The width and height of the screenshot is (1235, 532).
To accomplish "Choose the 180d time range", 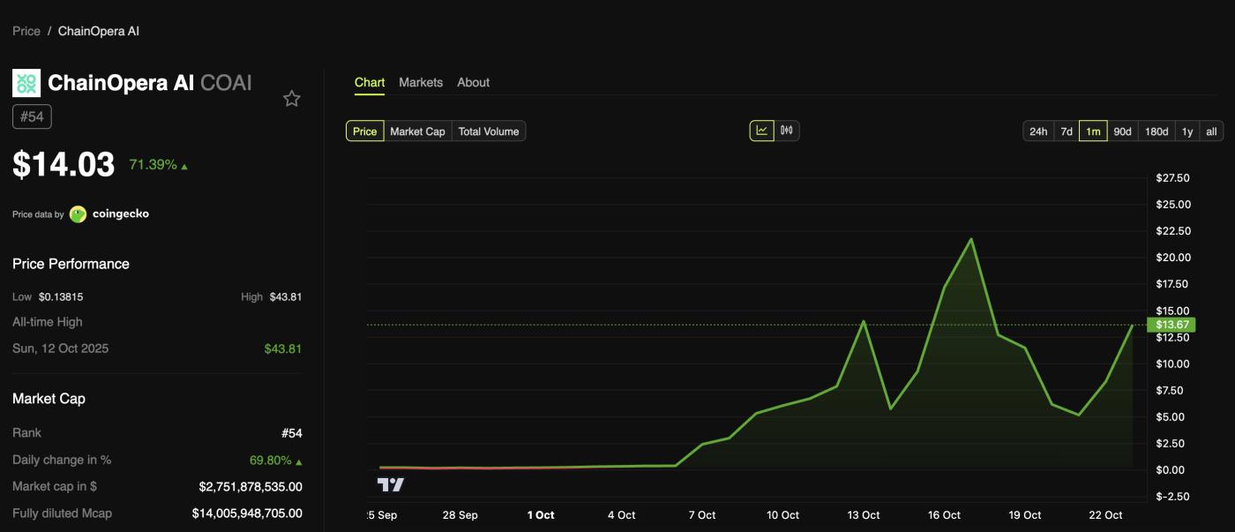I will 1156,131.
